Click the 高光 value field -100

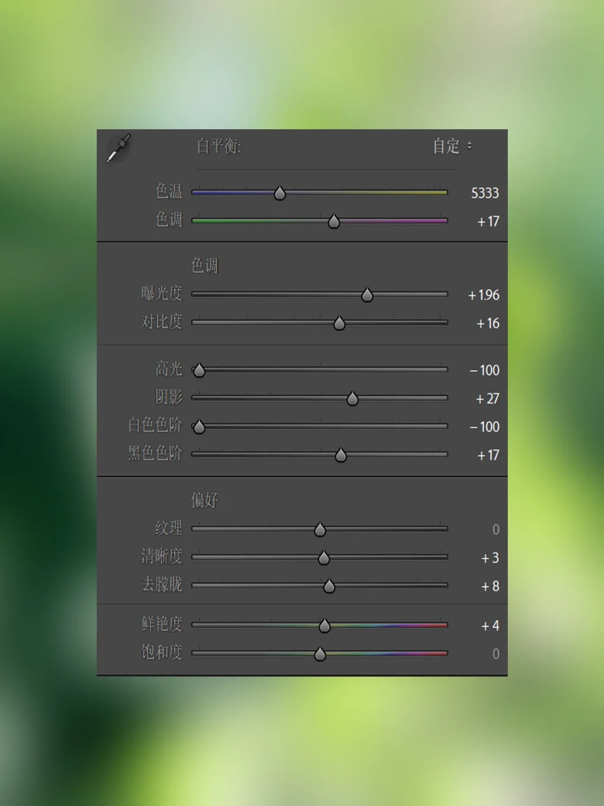485,371
